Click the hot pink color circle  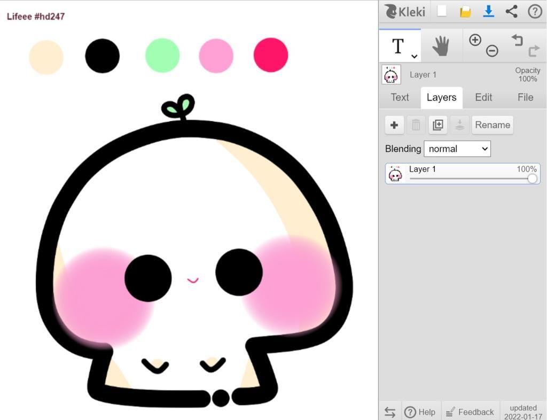[x=271, y=55]
